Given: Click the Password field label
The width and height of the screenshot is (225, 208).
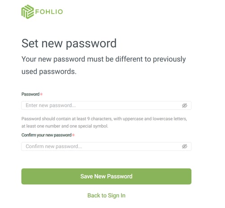Looking at the screenshot, I should pyautogui.click(x=31, y=94).
